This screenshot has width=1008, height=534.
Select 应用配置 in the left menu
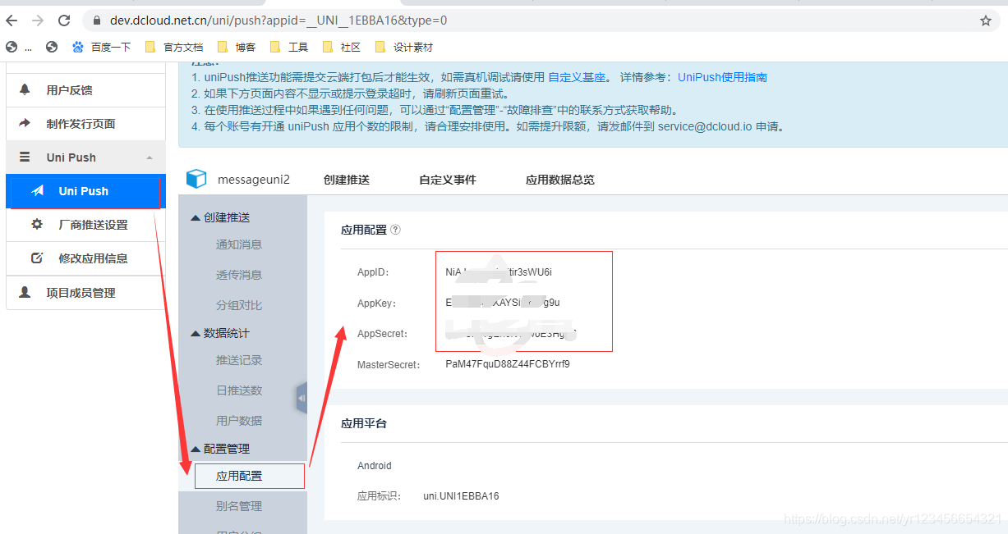tap(239, 476)
